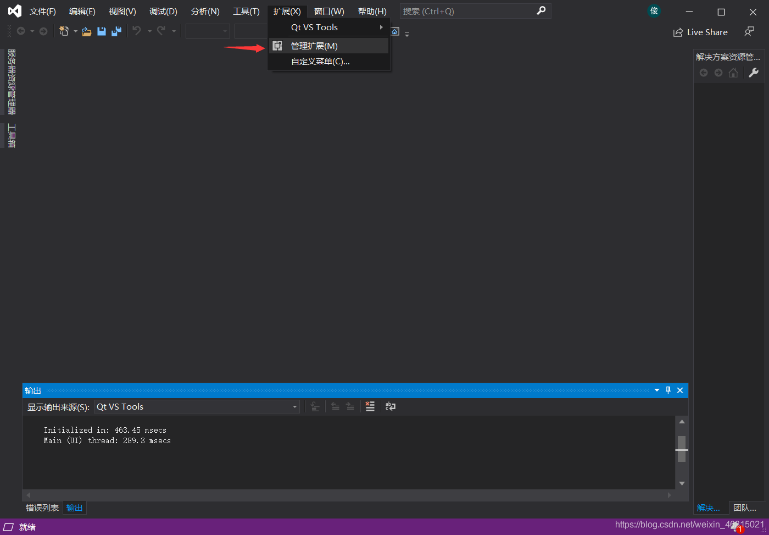Expand the undo history dropdown
The image size is (769, 535).
pyautogui.click(x=149, y=31)
